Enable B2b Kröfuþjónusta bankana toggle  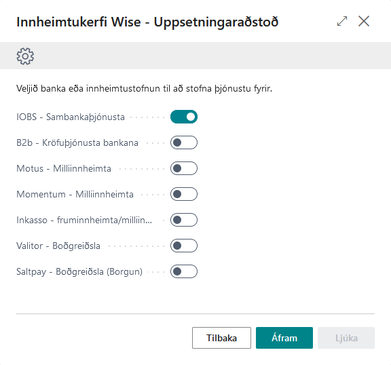184,142
